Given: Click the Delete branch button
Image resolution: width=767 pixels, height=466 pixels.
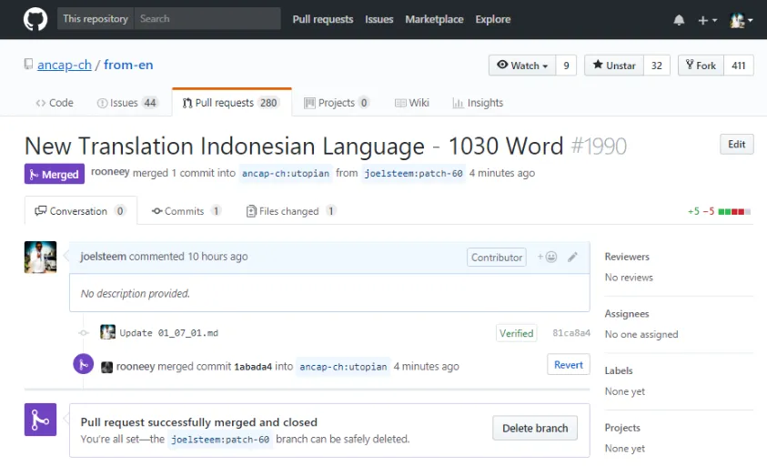Looking at the screenshot, I should tap(535, 429).
